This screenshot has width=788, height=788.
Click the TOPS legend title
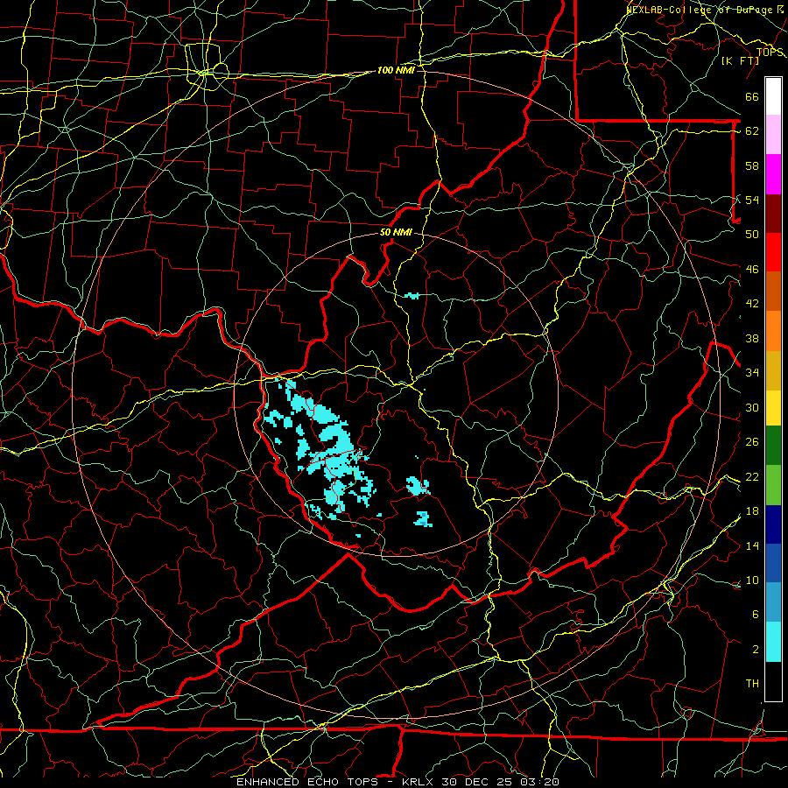click(x=770, y=53)
